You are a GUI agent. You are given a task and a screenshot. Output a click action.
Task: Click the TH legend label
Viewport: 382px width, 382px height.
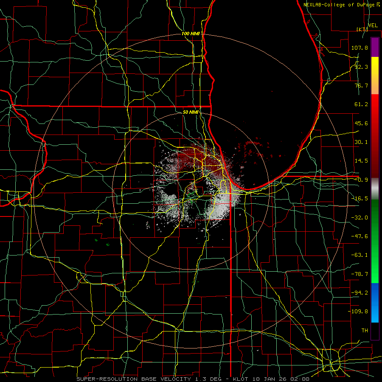coord(365,330)
